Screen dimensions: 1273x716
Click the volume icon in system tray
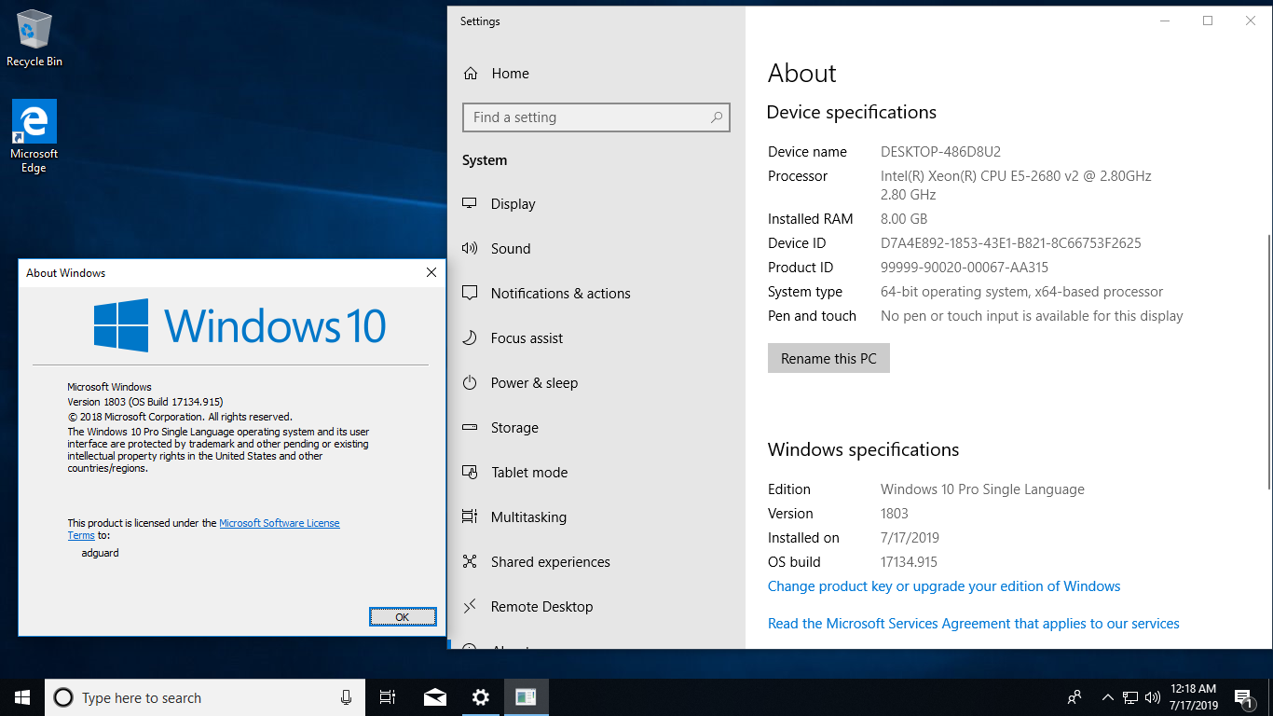click(1153, 697)
